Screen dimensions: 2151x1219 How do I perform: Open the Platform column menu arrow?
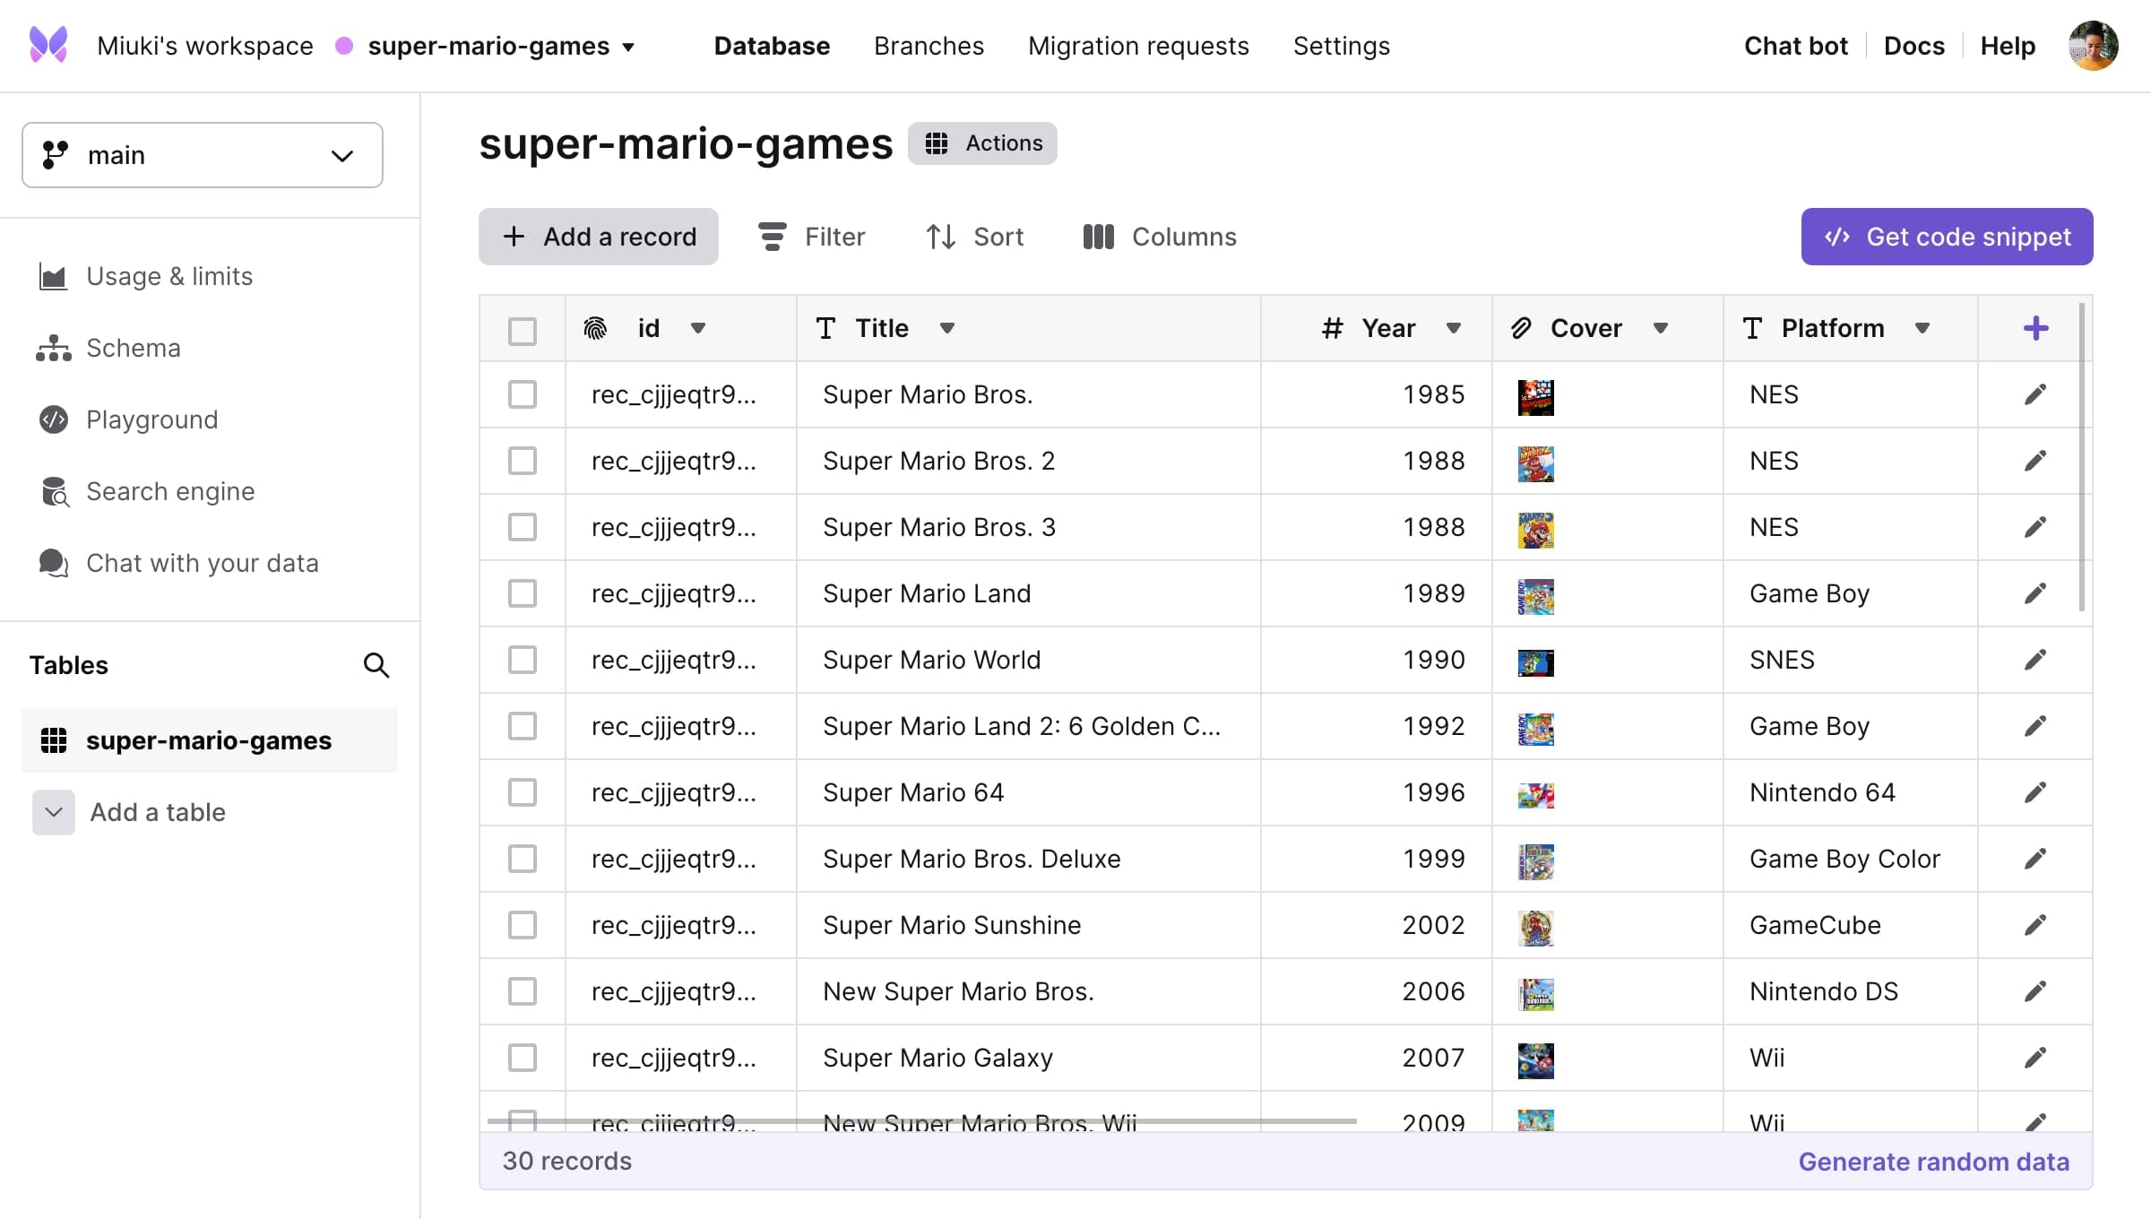point(1922,328)
